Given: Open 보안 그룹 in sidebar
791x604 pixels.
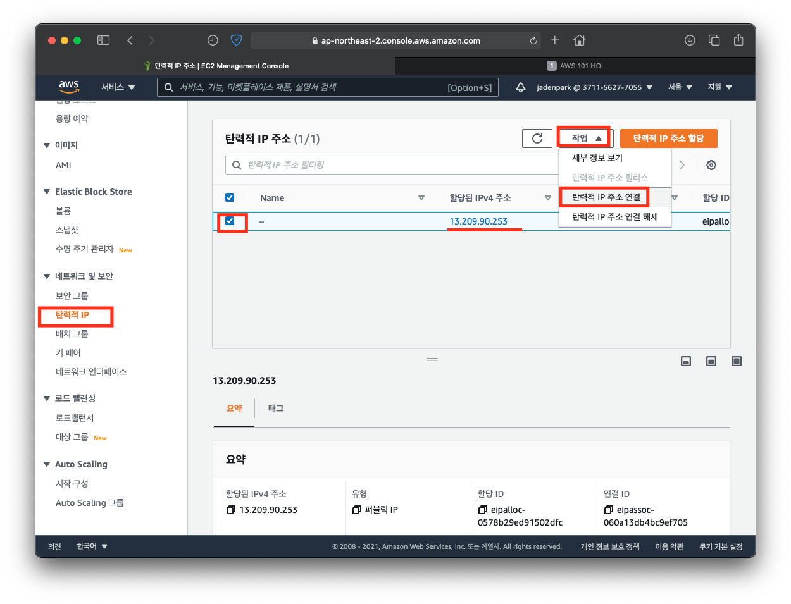Looking at the screenshot, I should coord(72,296).
